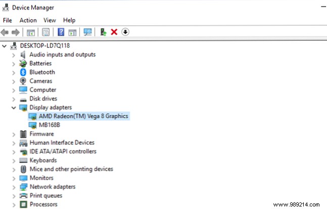Click the Bluetooth logo icon

[23, 72]
